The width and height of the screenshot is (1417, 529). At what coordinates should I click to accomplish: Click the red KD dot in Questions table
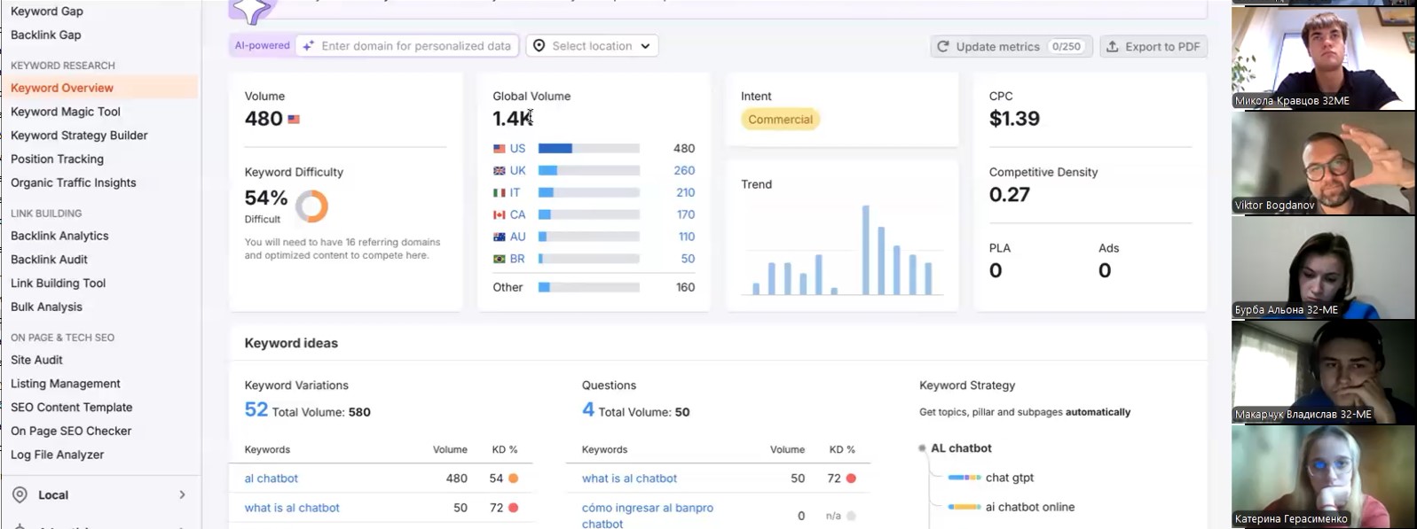point(851,478)
